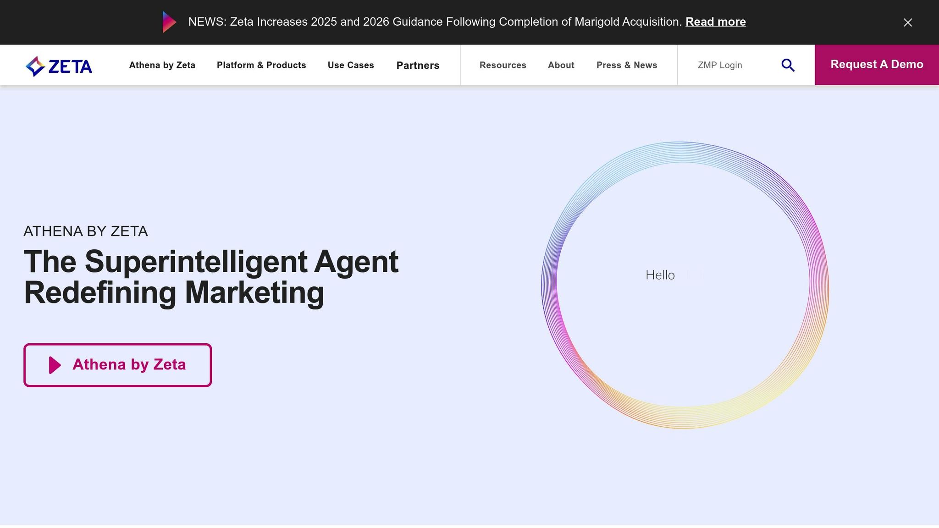Open the About menu item
Viewport: 939px width, 528px height.
click(561, 65)
